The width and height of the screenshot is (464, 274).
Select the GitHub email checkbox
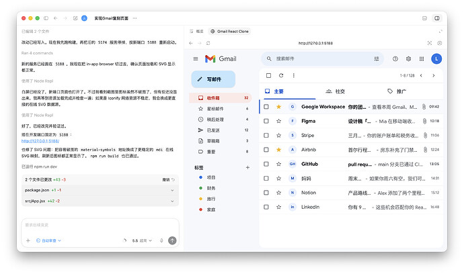point(266,164)
